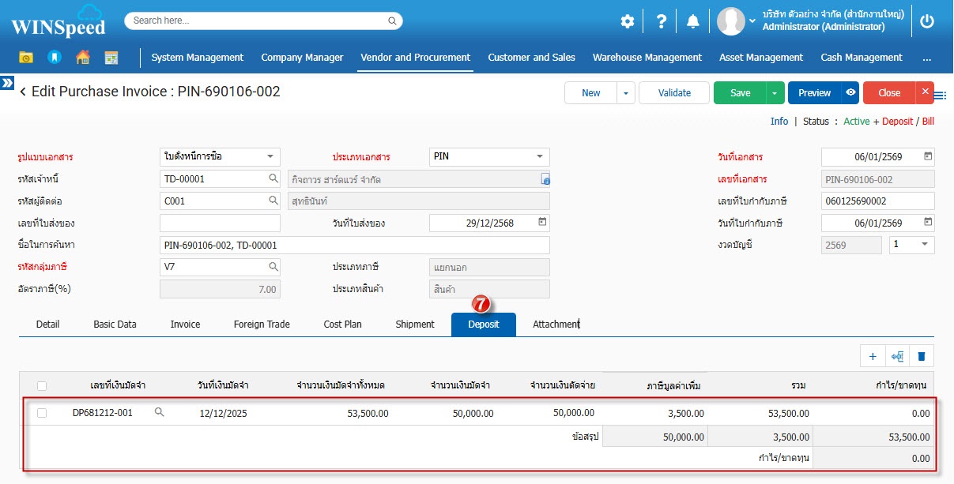Open the settings gear icon
Screen dimensions: 954x484
pos(627,21)
